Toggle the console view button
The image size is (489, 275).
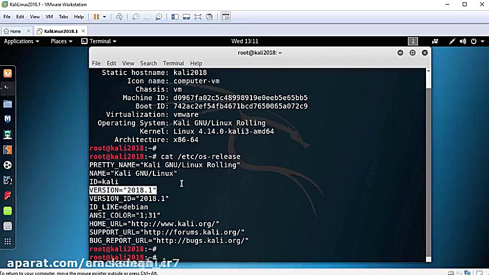226,17
